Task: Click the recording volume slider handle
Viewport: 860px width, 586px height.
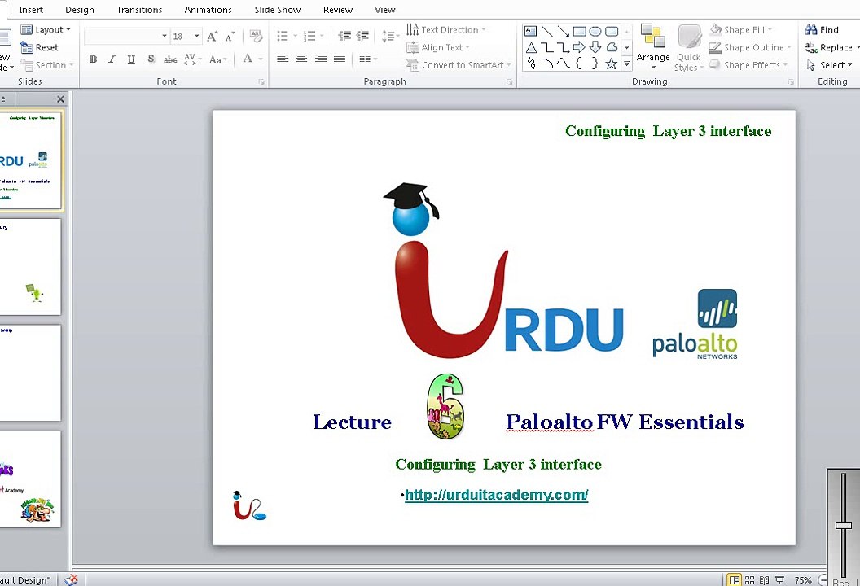Action: pyautogui.click(x=843, y=525)
